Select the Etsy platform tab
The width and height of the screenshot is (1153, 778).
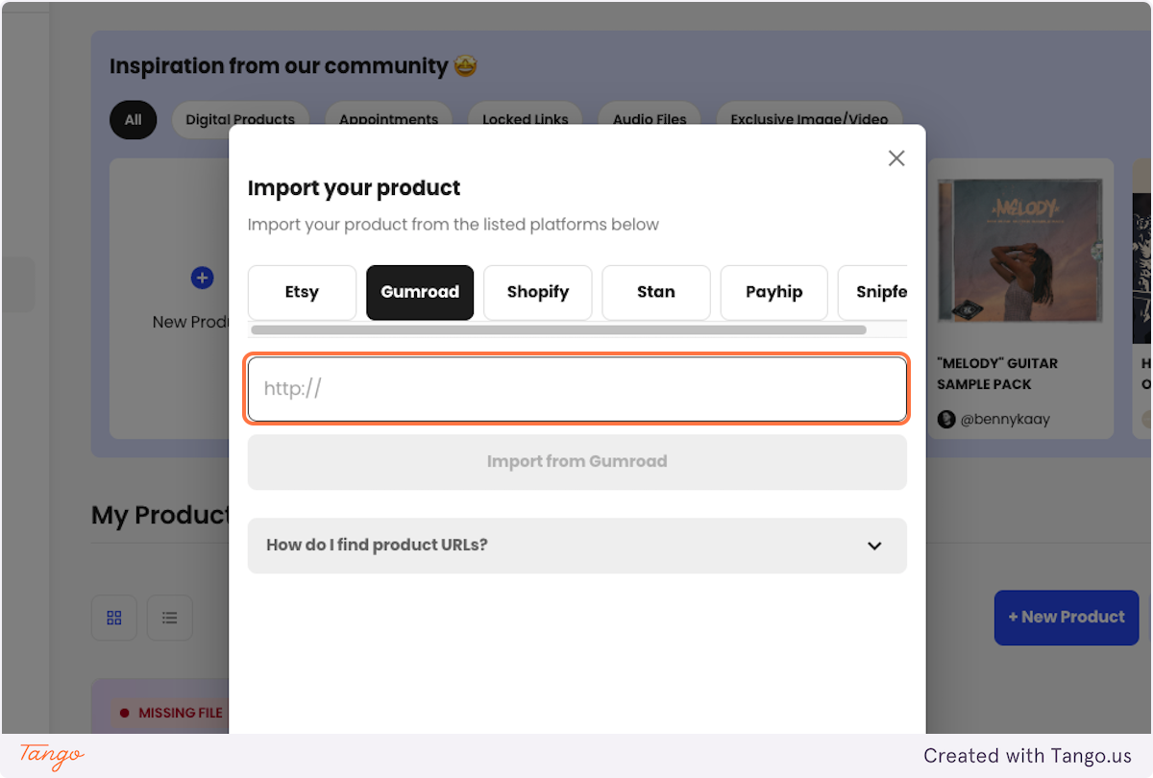[x=302, y=292]
